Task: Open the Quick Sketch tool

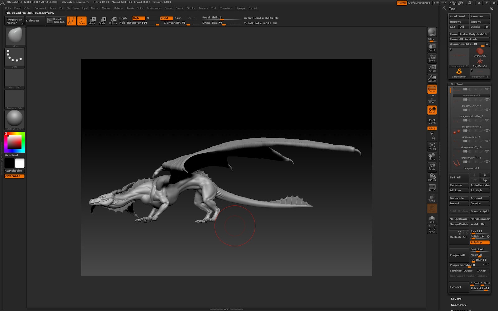Action: 56,21
